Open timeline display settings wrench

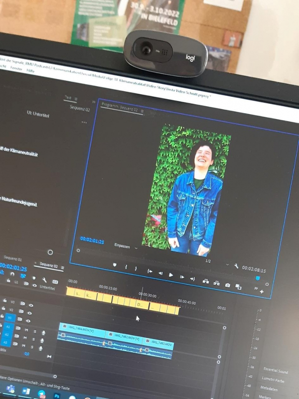(44, 280)
